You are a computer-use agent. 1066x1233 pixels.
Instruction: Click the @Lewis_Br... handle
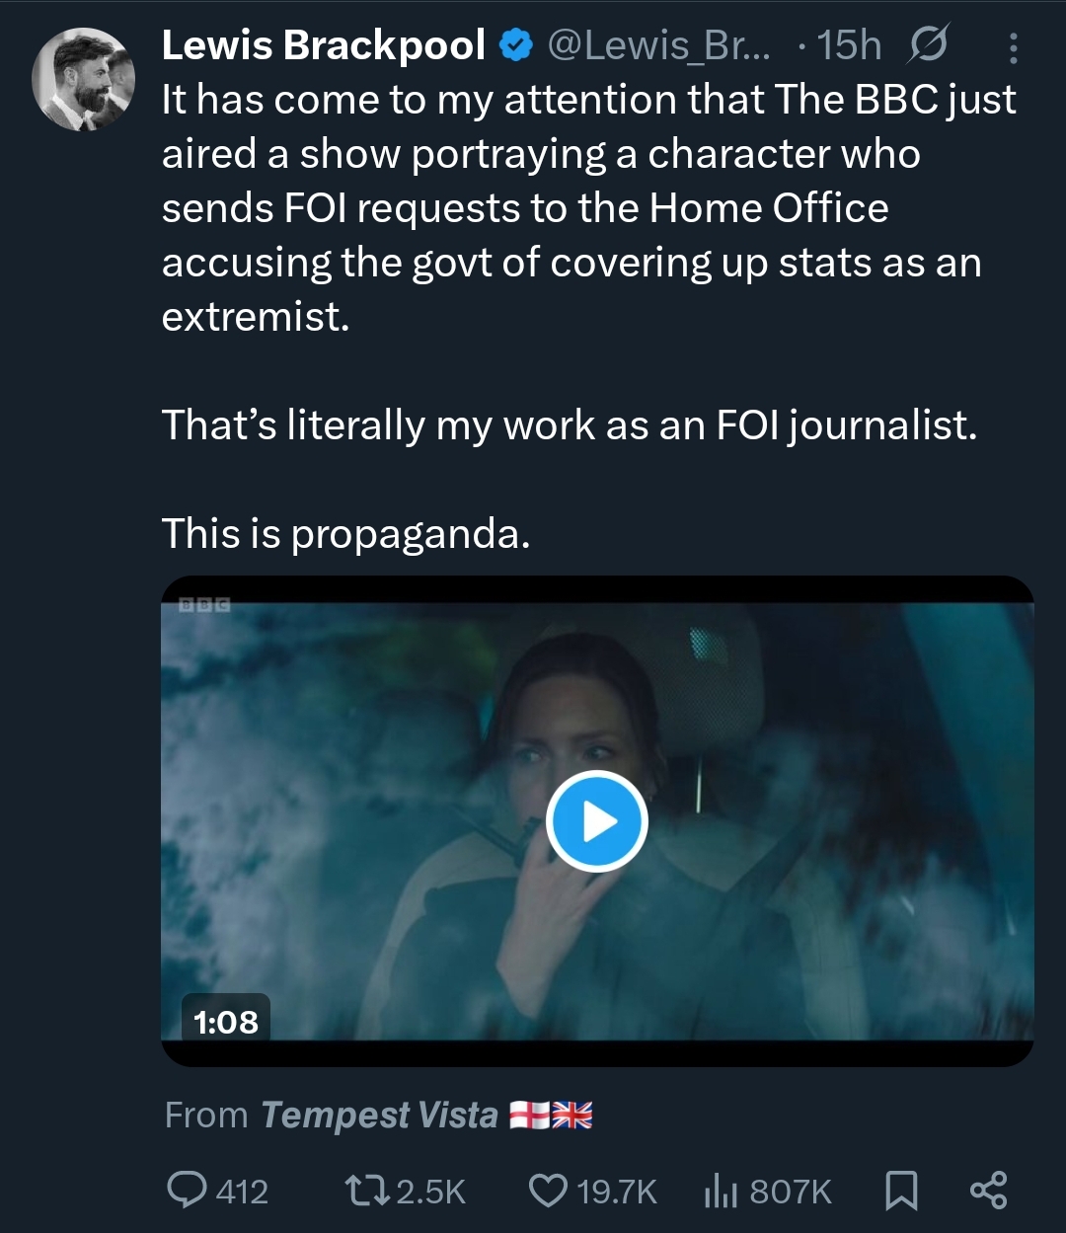pos(660,45)
